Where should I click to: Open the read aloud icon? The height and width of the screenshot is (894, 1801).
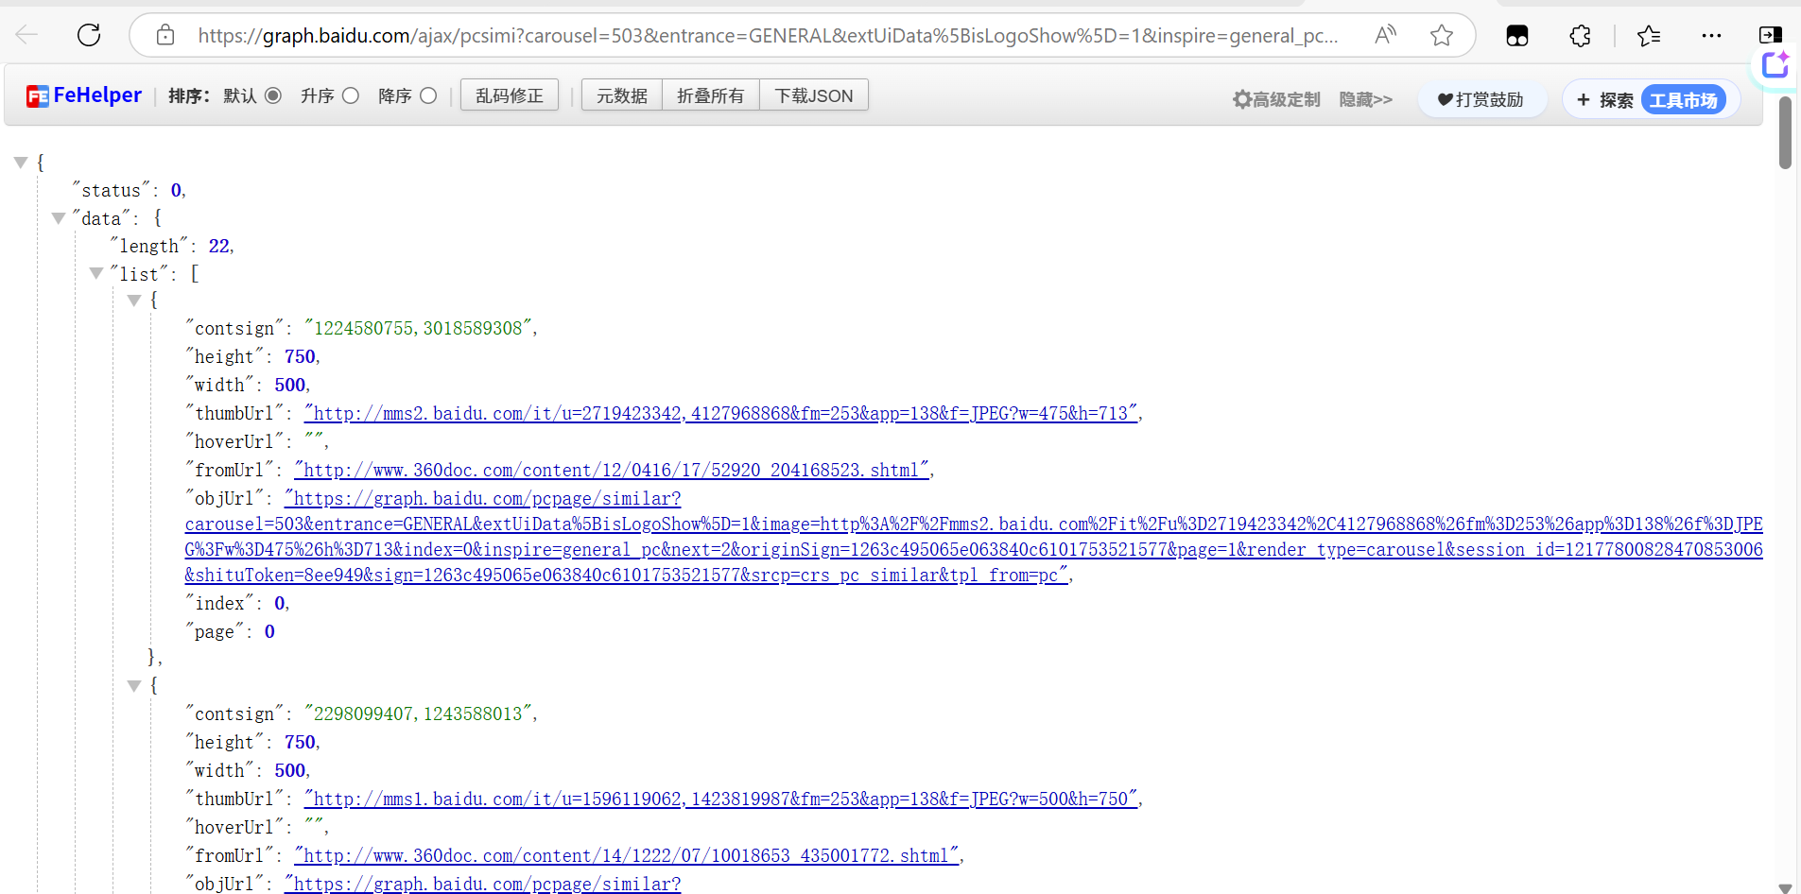tap(1385, 36)
